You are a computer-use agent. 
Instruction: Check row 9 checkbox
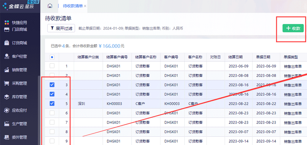[52, 141]
